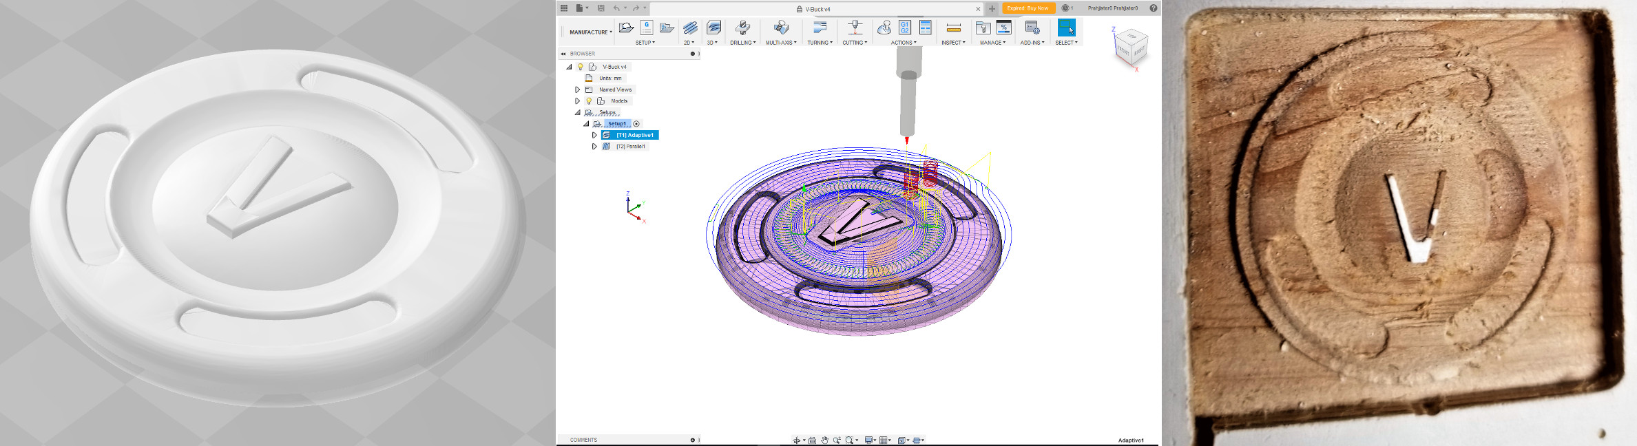Open the DRILLING menu
Viewport: 1637px width, 446px height.
point(743,43)
